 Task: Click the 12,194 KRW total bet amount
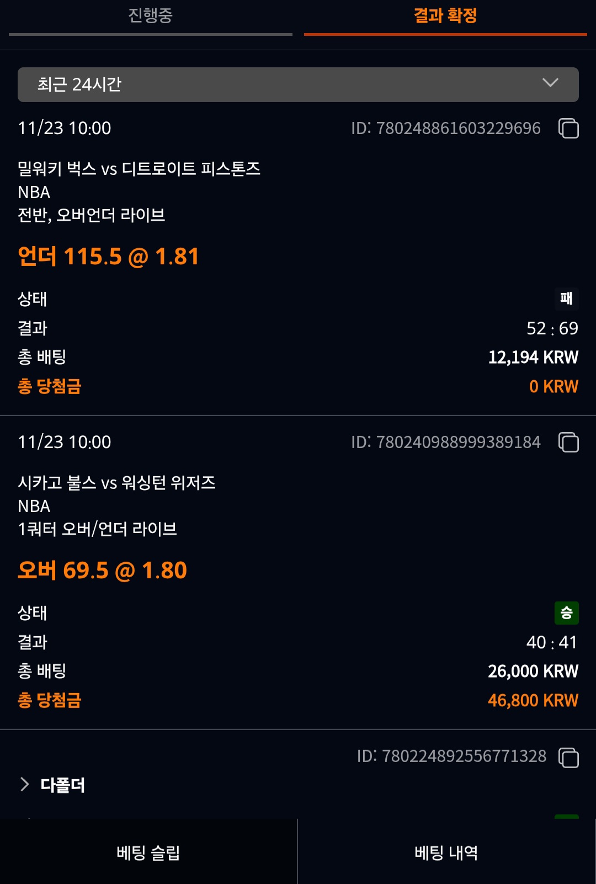point(533,357)
